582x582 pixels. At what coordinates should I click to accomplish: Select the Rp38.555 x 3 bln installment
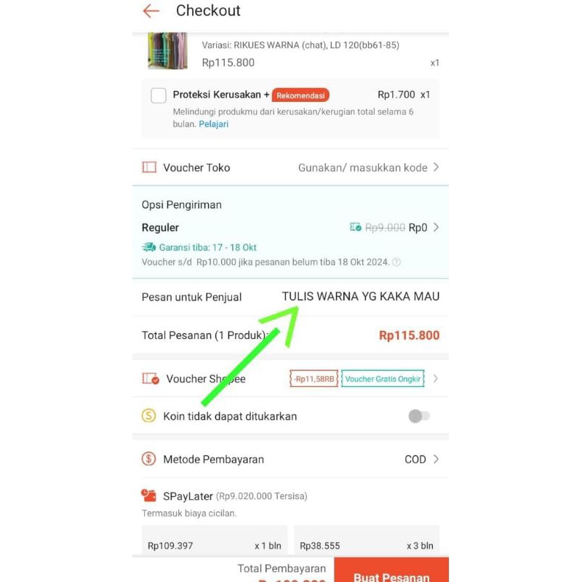pyautogui.click(x=367, y=541)
